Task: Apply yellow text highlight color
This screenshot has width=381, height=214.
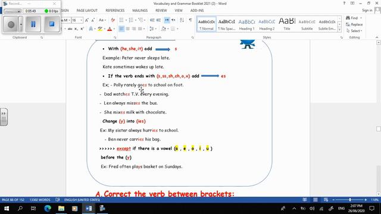Action: click(99, 29)
